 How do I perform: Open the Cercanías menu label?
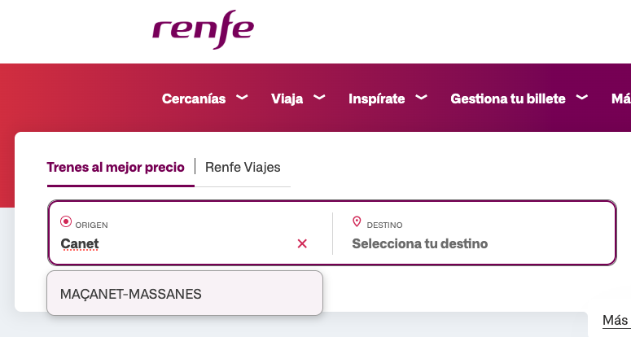tap(194, 98)
